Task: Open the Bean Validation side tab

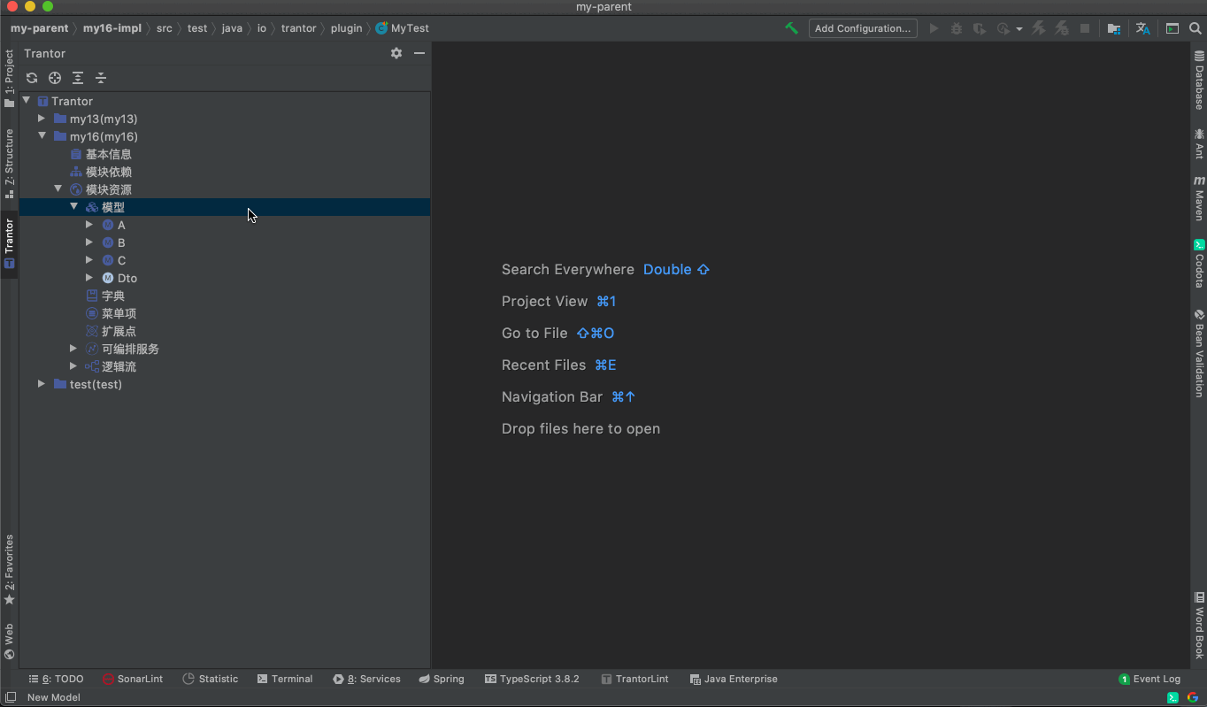Action: click(1199, 352)
